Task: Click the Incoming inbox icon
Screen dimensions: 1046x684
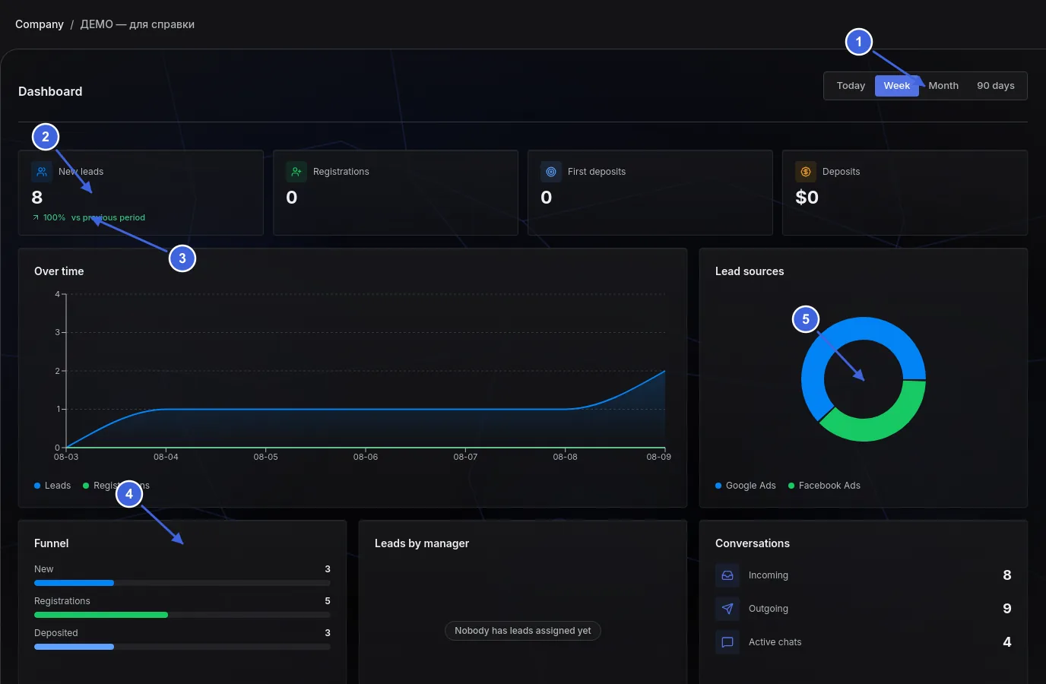Action: point(727,575)
